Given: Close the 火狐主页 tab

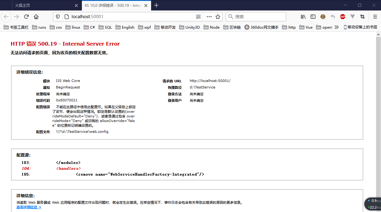Looking at the screenshot, I should tap(76, 6).
